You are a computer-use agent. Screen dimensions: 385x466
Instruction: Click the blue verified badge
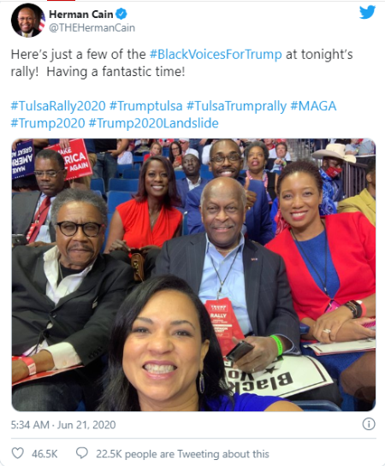pyautogui.click(x=121, y=14)
